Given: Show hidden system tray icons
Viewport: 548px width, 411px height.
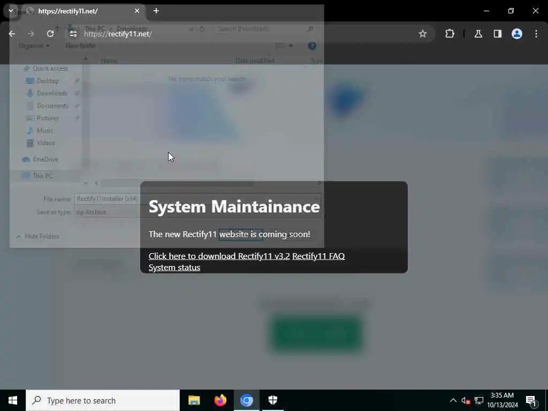Looking at the screenshot, I should coord(453,400).
